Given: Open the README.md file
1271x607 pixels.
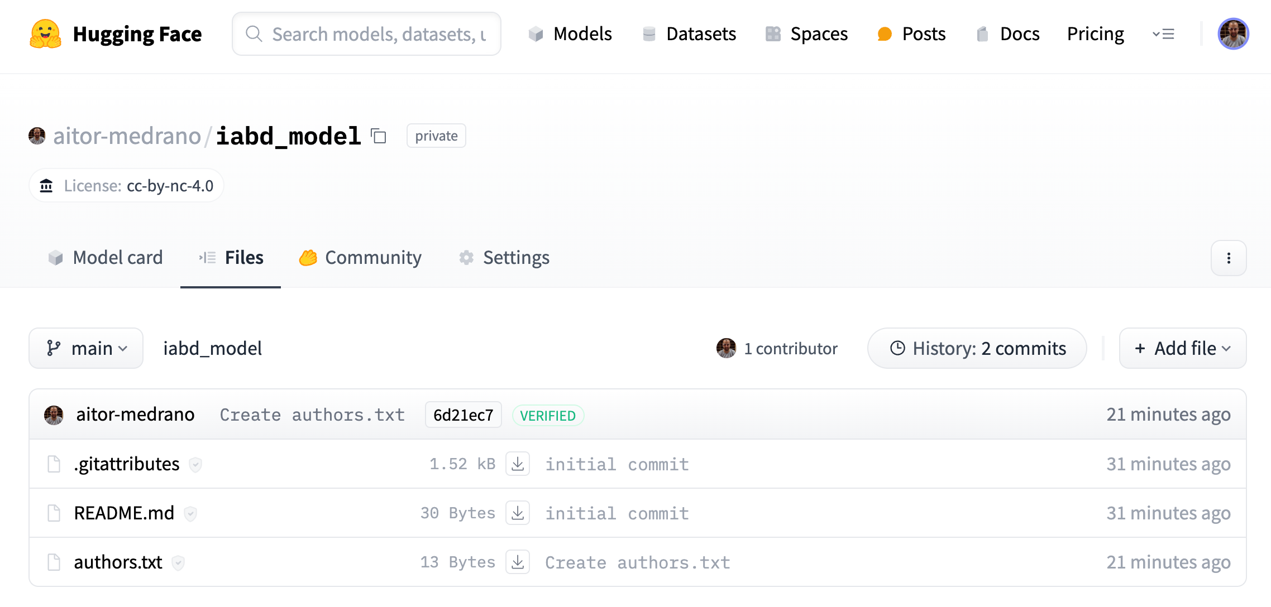Looking at the screenshot, I should click(x=124, y=513).
